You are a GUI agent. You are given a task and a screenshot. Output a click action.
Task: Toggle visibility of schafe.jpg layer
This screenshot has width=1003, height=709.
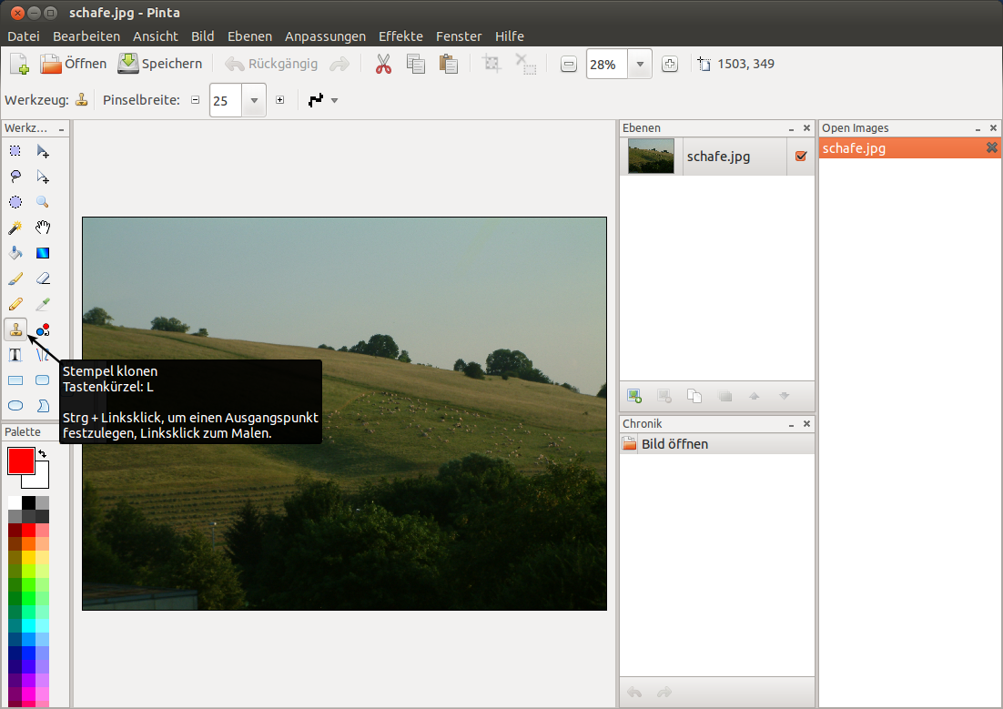[801, 157]
